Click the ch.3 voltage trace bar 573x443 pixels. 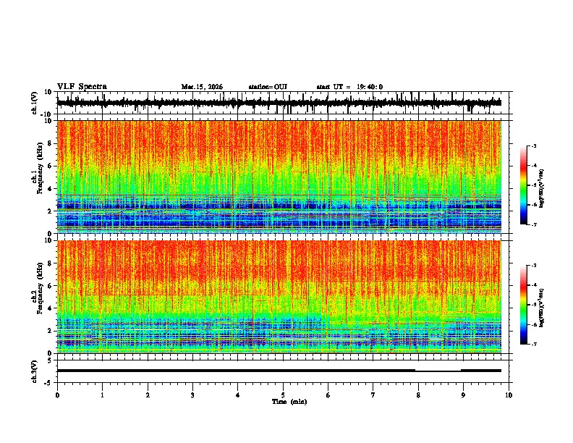pyautogui.click(x=279, y=371)
